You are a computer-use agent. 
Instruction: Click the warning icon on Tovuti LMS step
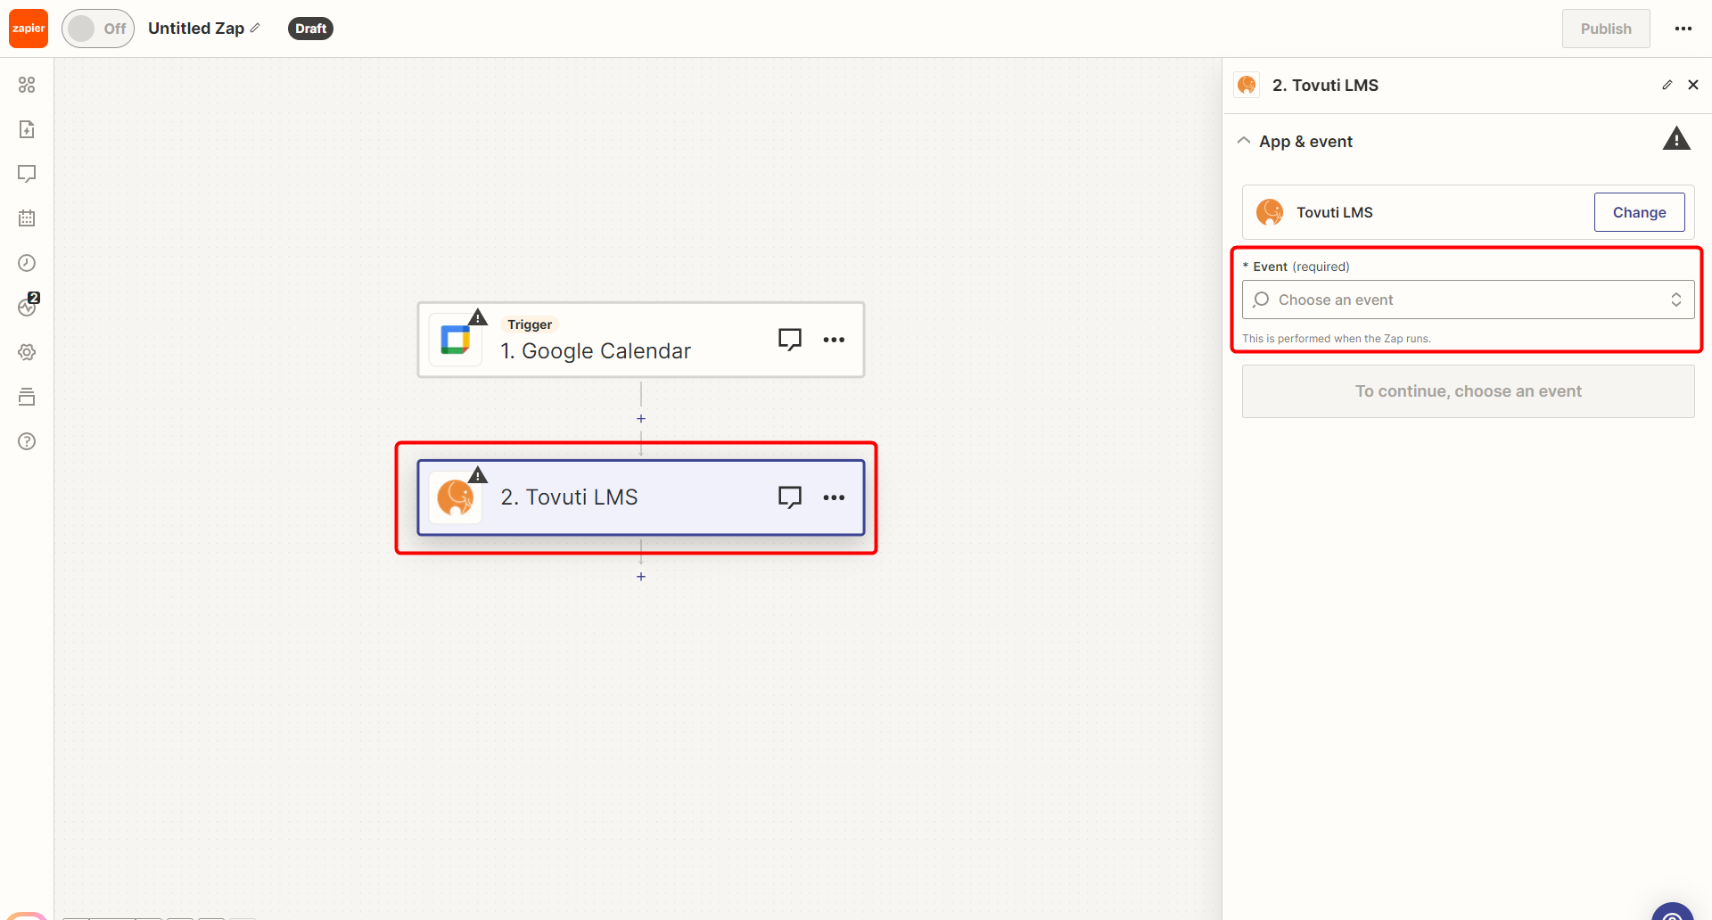point(478,475)
